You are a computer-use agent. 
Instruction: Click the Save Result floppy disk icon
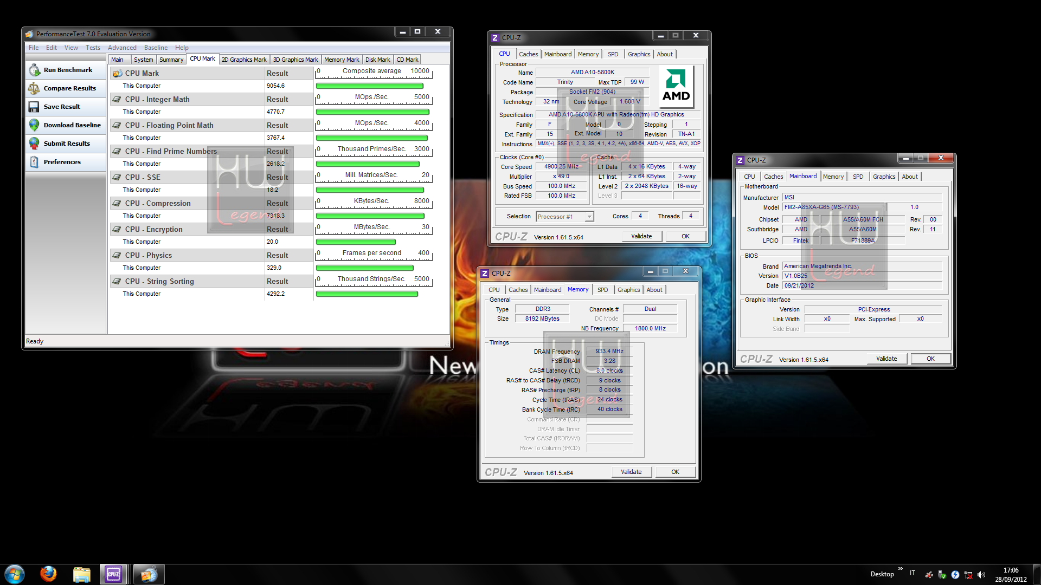(34, 107)
